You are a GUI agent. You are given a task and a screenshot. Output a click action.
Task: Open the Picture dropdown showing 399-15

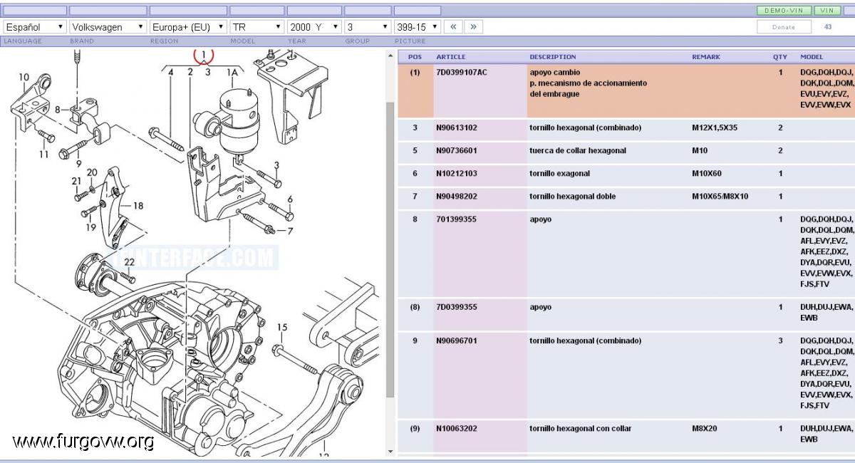418,27
